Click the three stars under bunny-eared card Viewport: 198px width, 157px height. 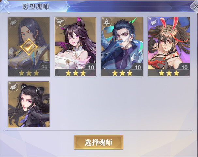point(169,73)
